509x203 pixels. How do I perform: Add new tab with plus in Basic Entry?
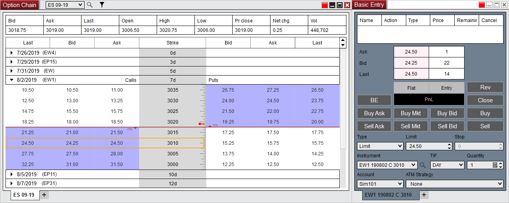[x=424, y=195]
